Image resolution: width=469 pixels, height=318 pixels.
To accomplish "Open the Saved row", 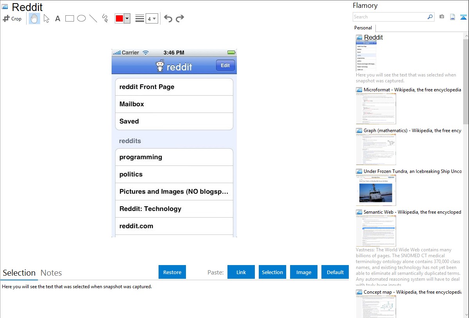I will tap(174, 122).
